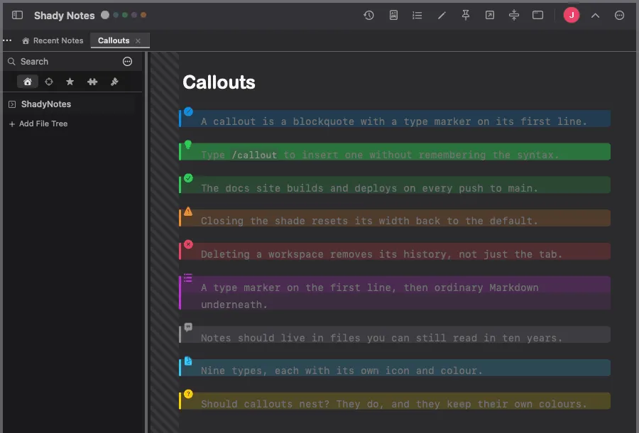Expand the ShadyNotes file tree
This screenshot has width=639, height=433.
click(12, 104)
